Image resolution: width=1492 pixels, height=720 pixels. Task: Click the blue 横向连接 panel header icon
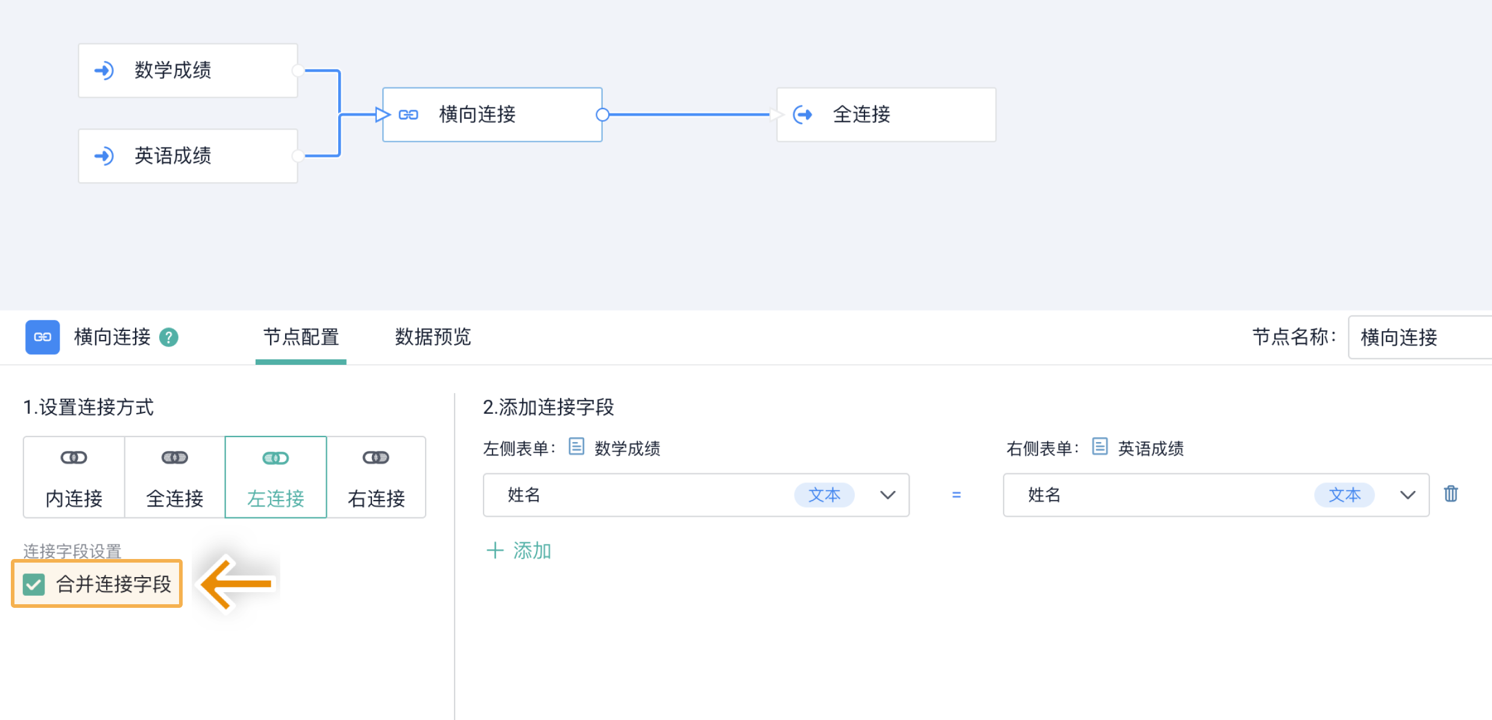tap(42, 337)
